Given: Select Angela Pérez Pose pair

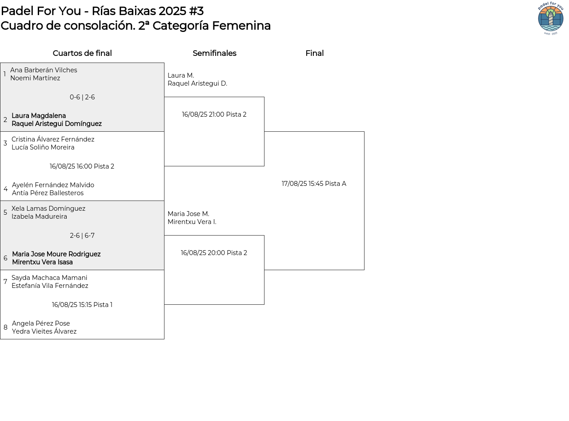Looking at the screenshot, I should click(x=44, y=327).
